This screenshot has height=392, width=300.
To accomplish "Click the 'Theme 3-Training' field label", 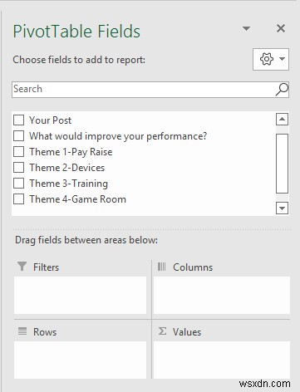I will coord(69,184).
